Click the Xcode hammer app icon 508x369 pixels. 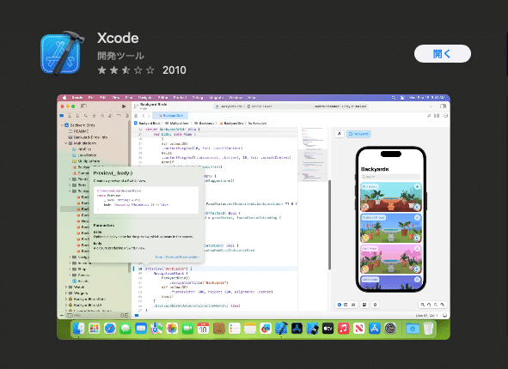[62, 53]
